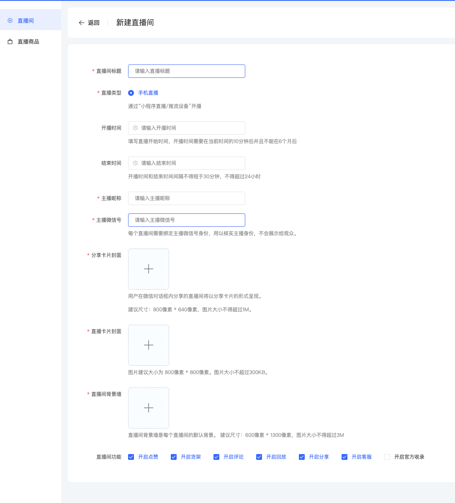The width and height of the screenshot is (455, 503).
Task: Click the clock icon in 开播时间 field
Action: pos(135,128)
